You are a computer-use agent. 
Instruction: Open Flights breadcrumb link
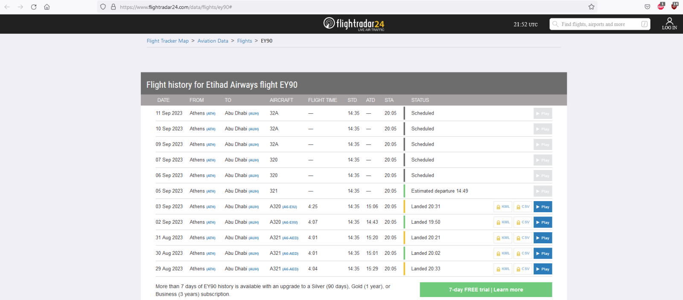(x=245, y=41)
